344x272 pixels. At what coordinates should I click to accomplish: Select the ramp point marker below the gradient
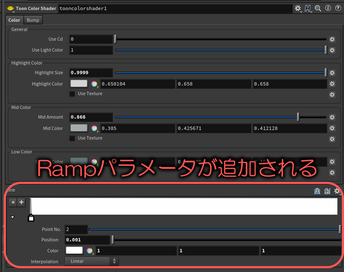31,218
